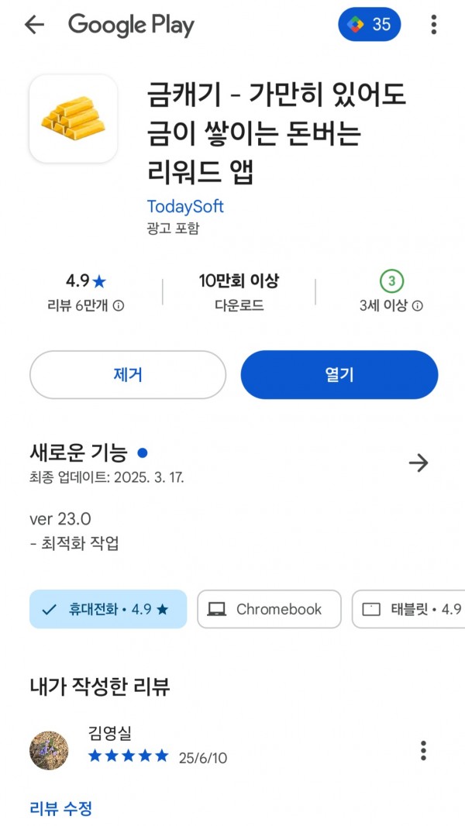Tap 김영실's reviewer profile picture
This screenshot has height=826, width=465.
click(49, 750)
